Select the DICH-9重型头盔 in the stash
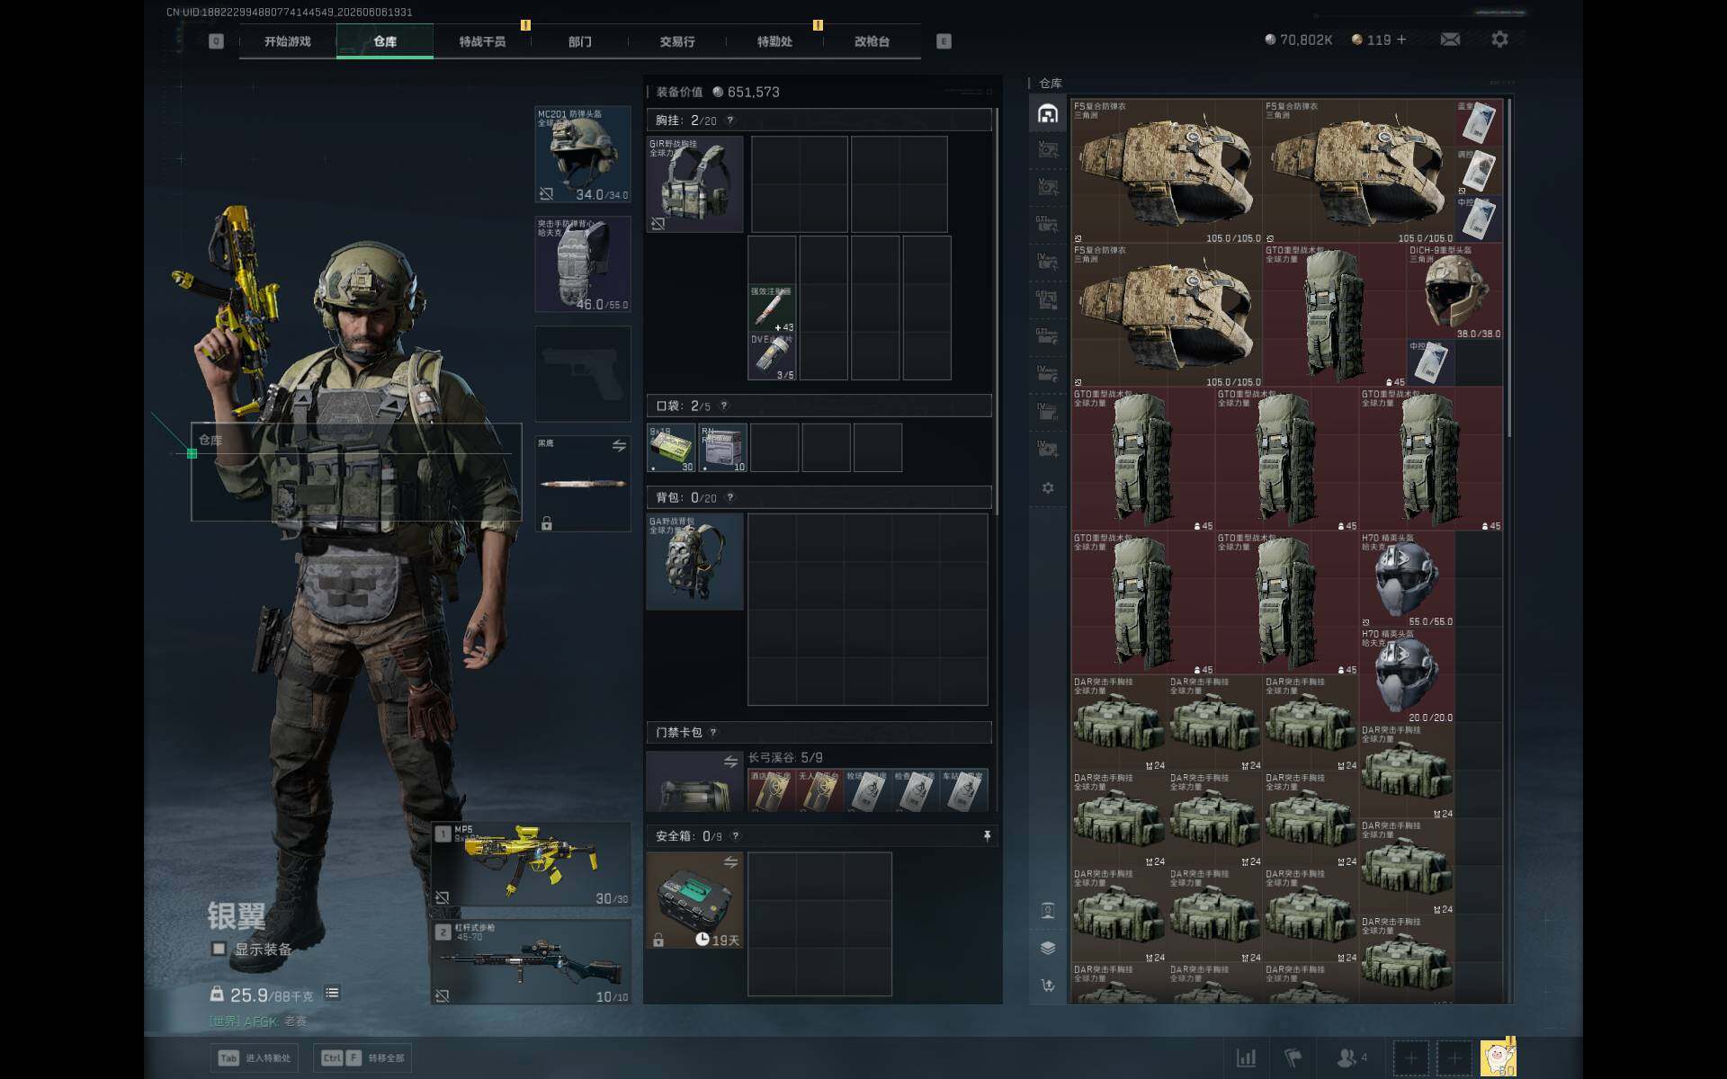 tap(1454, 291)
